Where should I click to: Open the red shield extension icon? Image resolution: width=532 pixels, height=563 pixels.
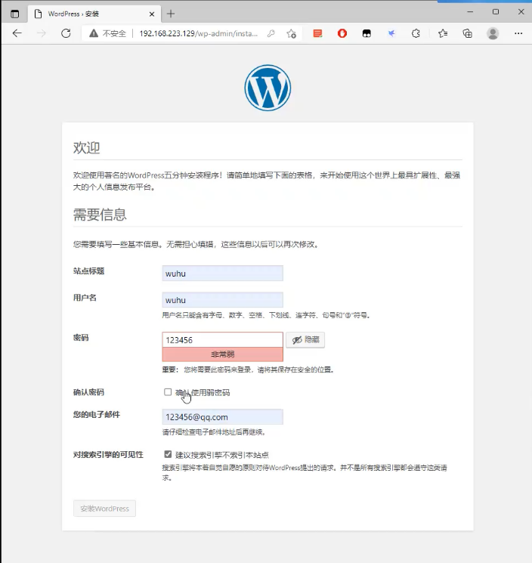click(x=342, y=33)
